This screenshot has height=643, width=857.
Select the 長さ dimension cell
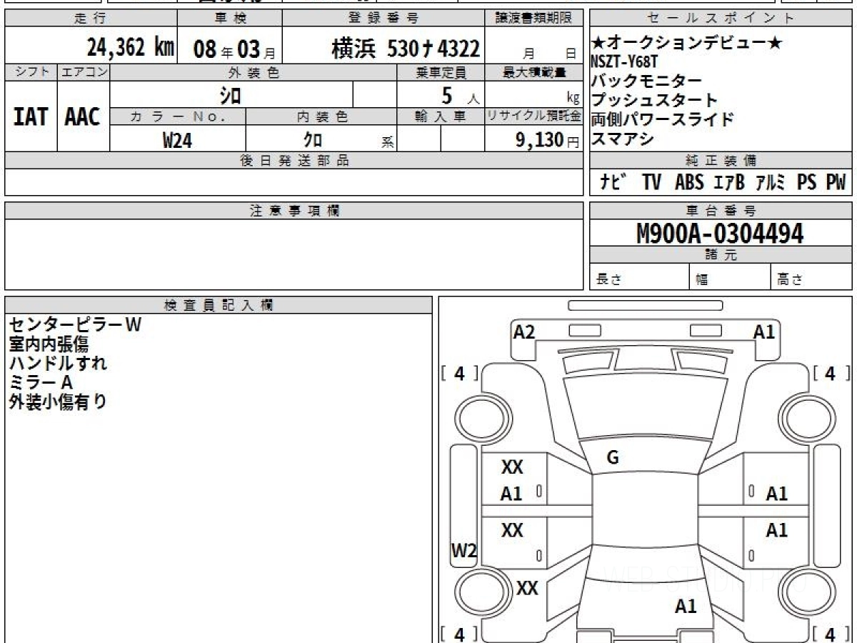[x=640, y=277]
